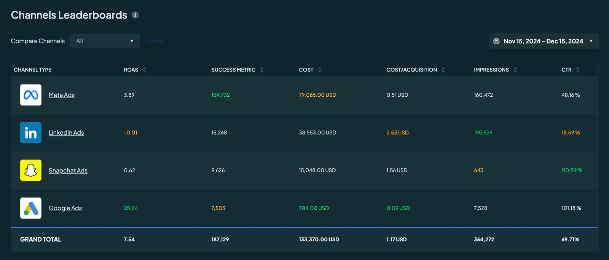
Task: Click the Google Ads logo icon
Action: click(31, 208)
